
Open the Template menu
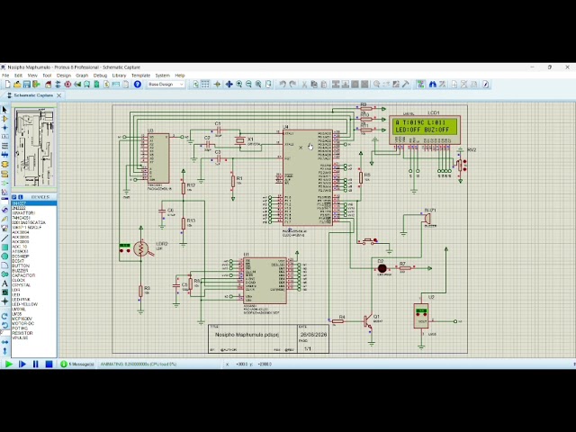pos(140,76)
